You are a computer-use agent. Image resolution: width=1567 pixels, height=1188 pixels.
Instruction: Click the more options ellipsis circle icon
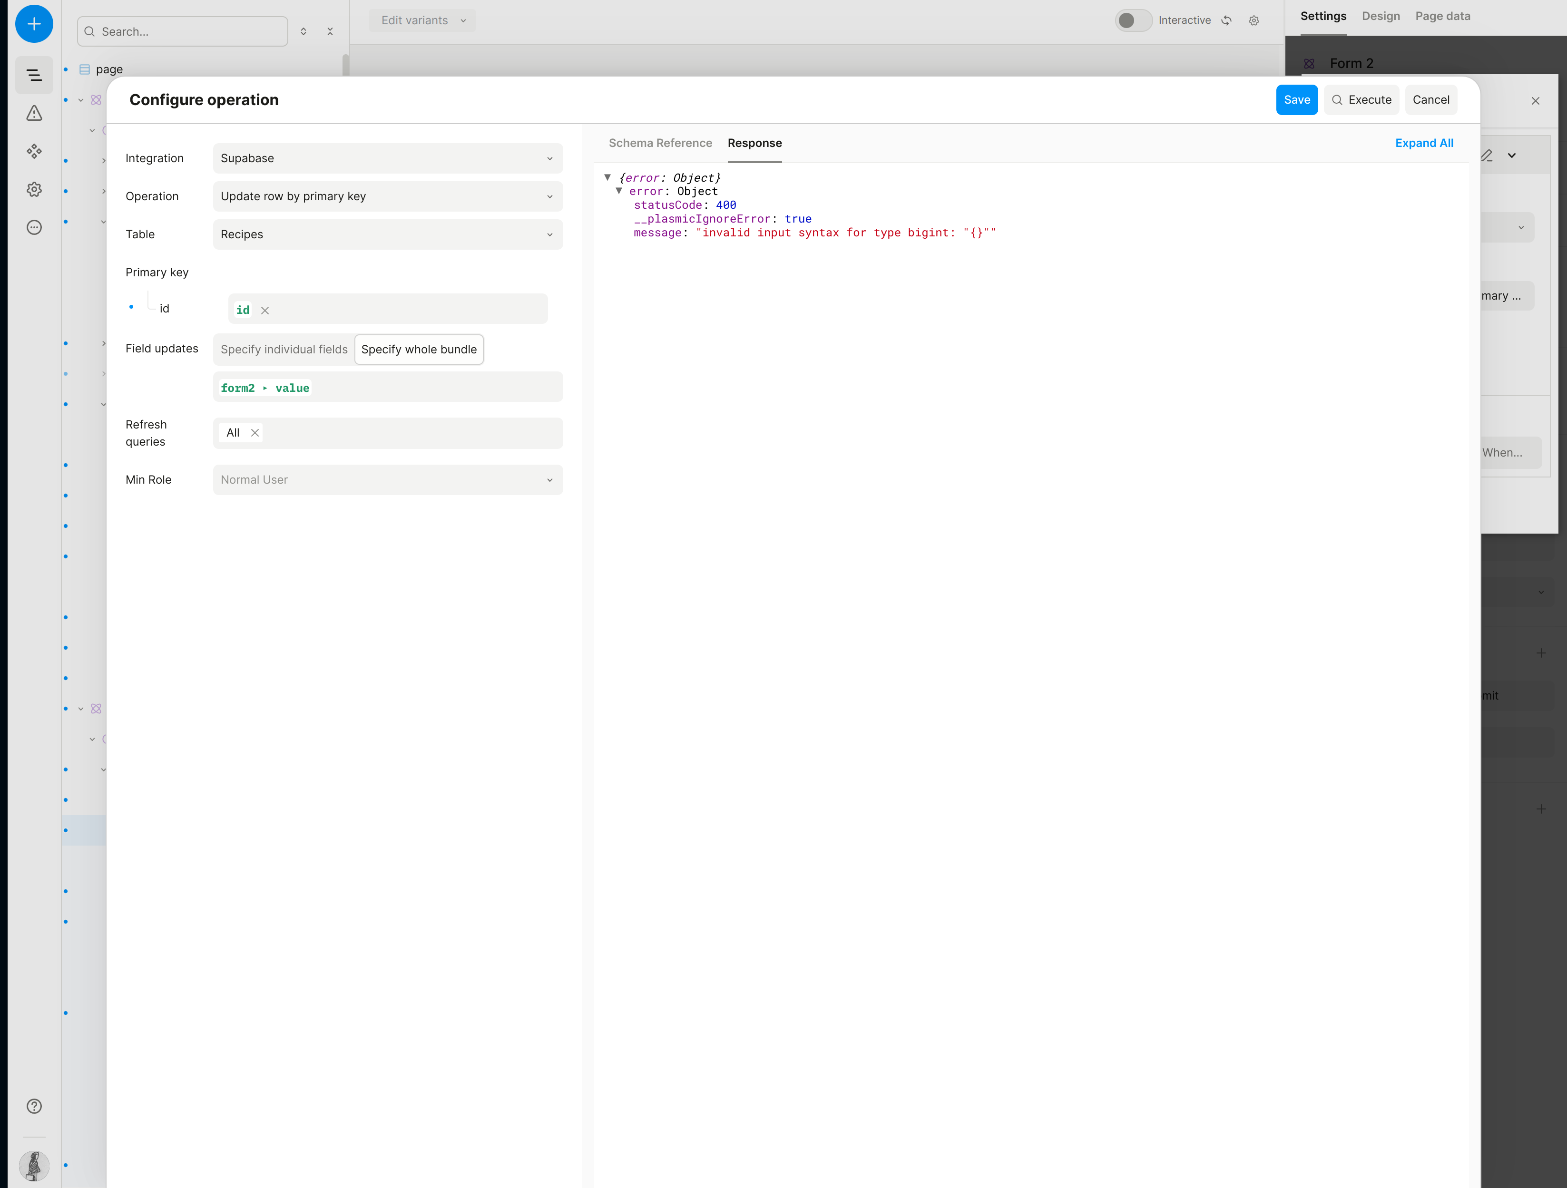pos(33,227)
